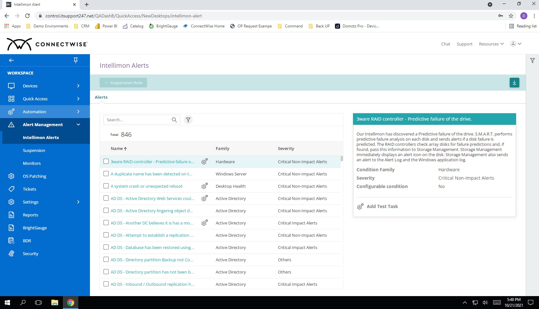Collapse the Alert Management section chevron
The height and width of the screenshot is (309, 539).
(x=78, y=125)
